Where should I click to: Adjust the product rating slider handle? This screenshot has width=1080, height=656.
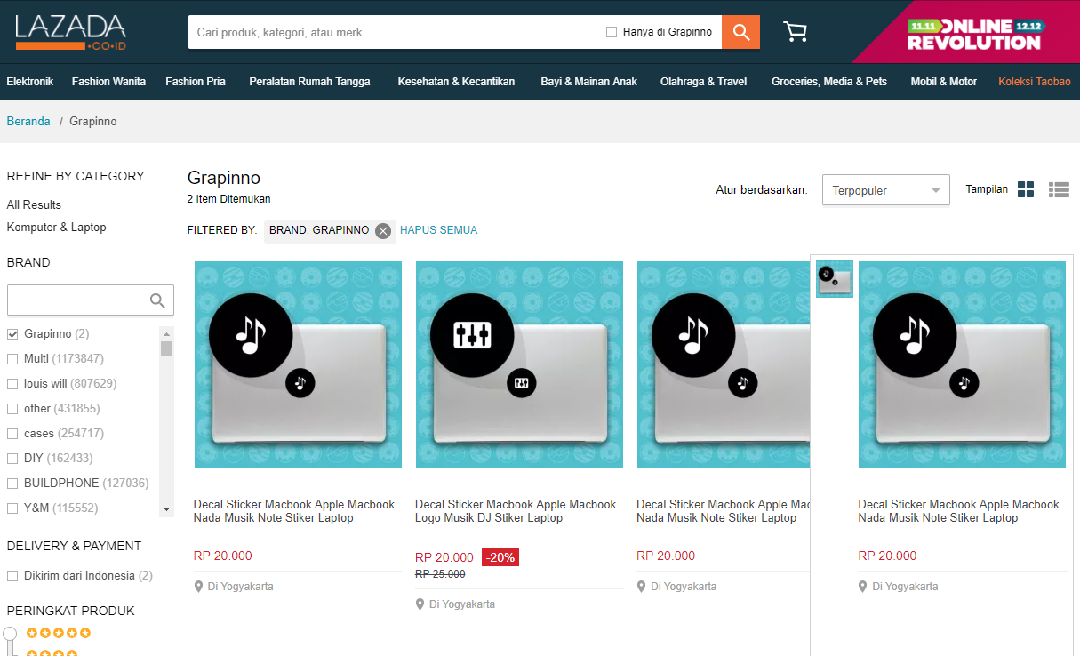point(10,634)
